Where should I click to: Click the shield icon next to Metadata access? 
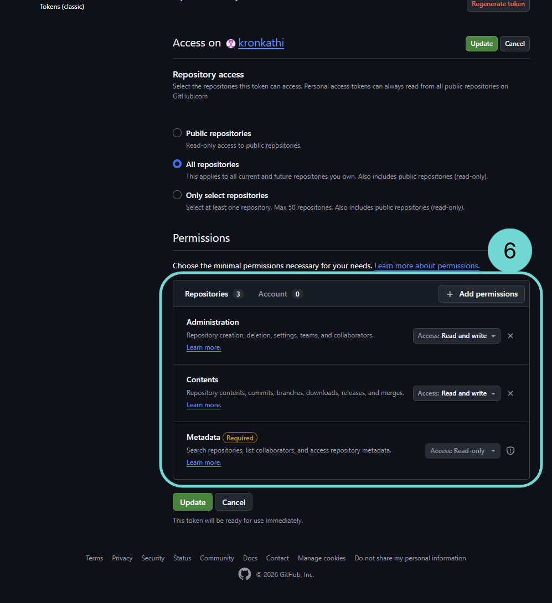tap(510, 451)
